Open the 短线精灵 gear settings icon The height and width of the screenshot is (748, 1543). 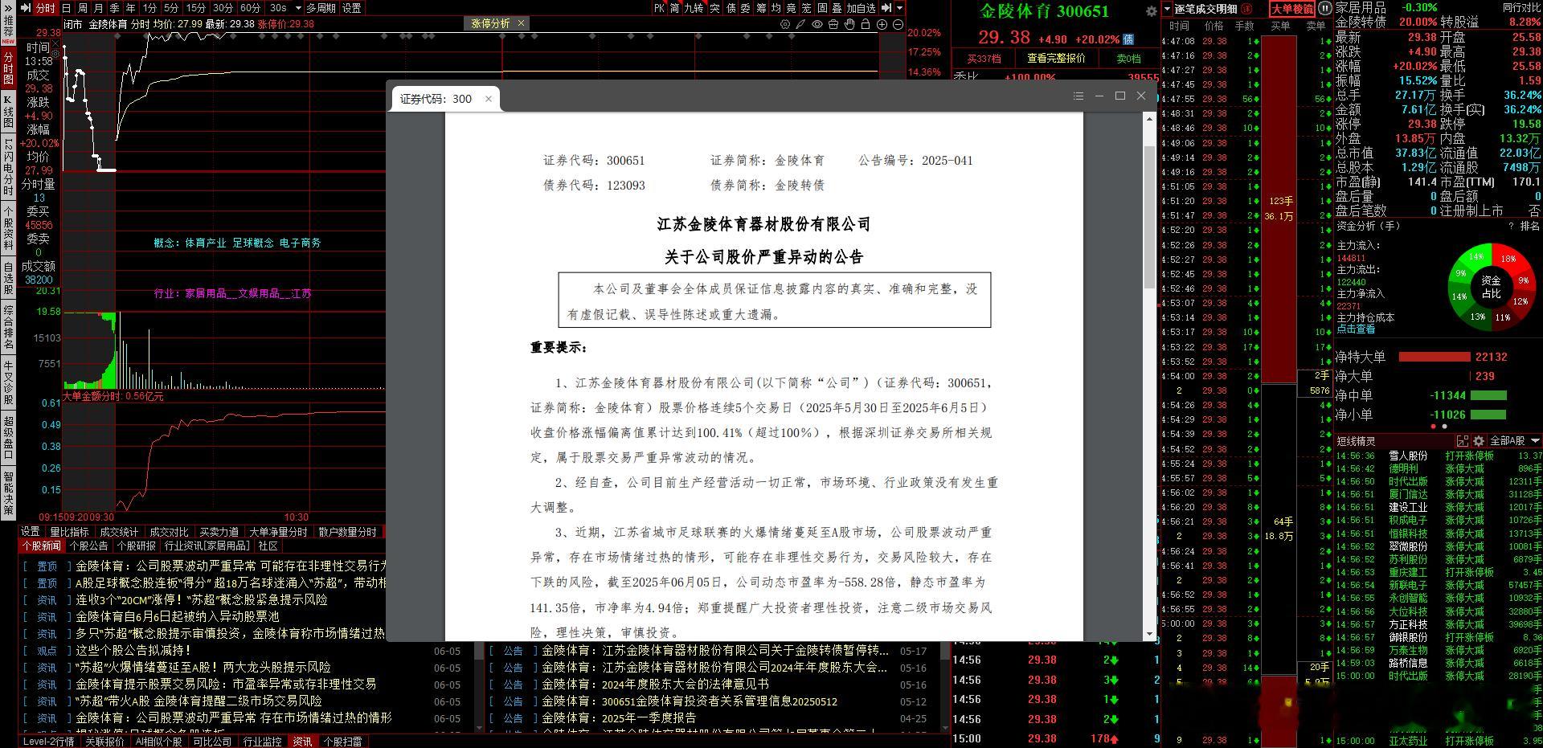point(1479,440)
